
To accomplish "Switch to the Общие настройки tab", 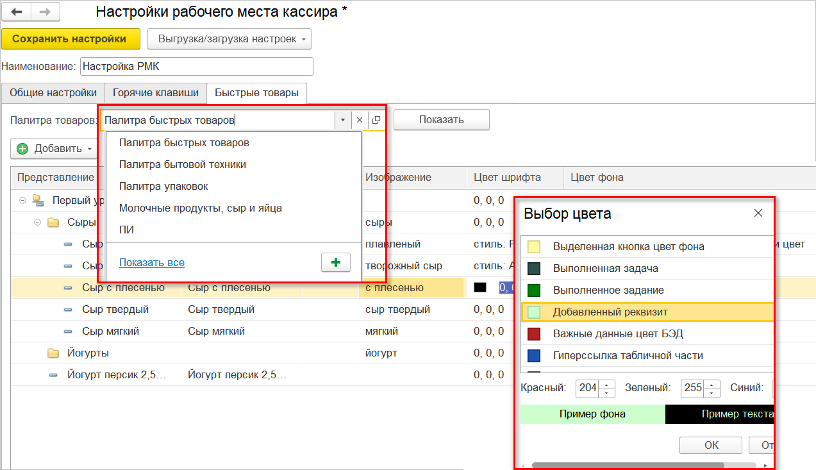I will point(53,93).
